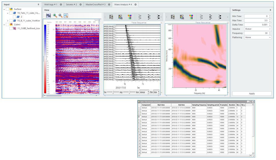The width and height of the screenshot is (276, 160).
Task: Close the Well logs #1 tab
Action: 61,5
